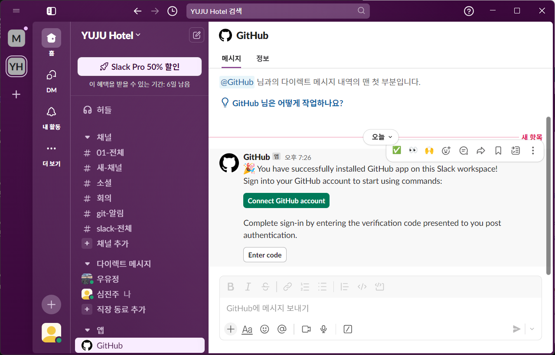Open the history clock icon
This screenshot has width=555, height=355.
click(173, 11)
